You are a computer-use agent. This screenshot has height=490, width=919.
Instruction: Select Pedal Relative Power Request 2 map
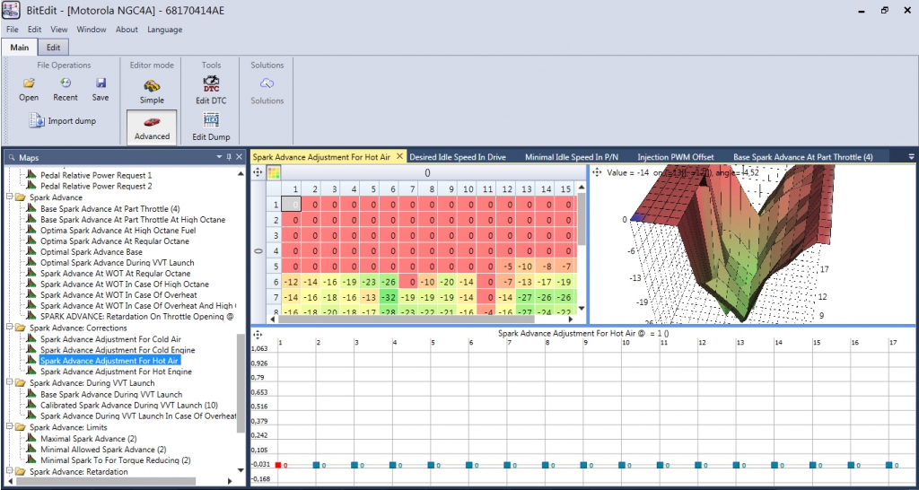(x=96, y=187)
